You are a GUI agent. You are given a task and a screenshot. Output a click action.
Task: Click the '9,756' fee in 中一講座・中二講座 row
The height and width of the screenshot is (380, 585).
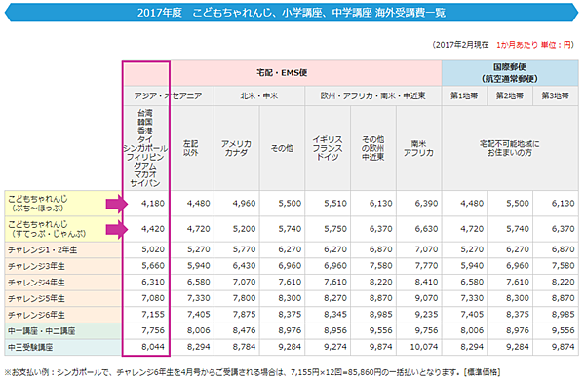click(x=426, y=330)
